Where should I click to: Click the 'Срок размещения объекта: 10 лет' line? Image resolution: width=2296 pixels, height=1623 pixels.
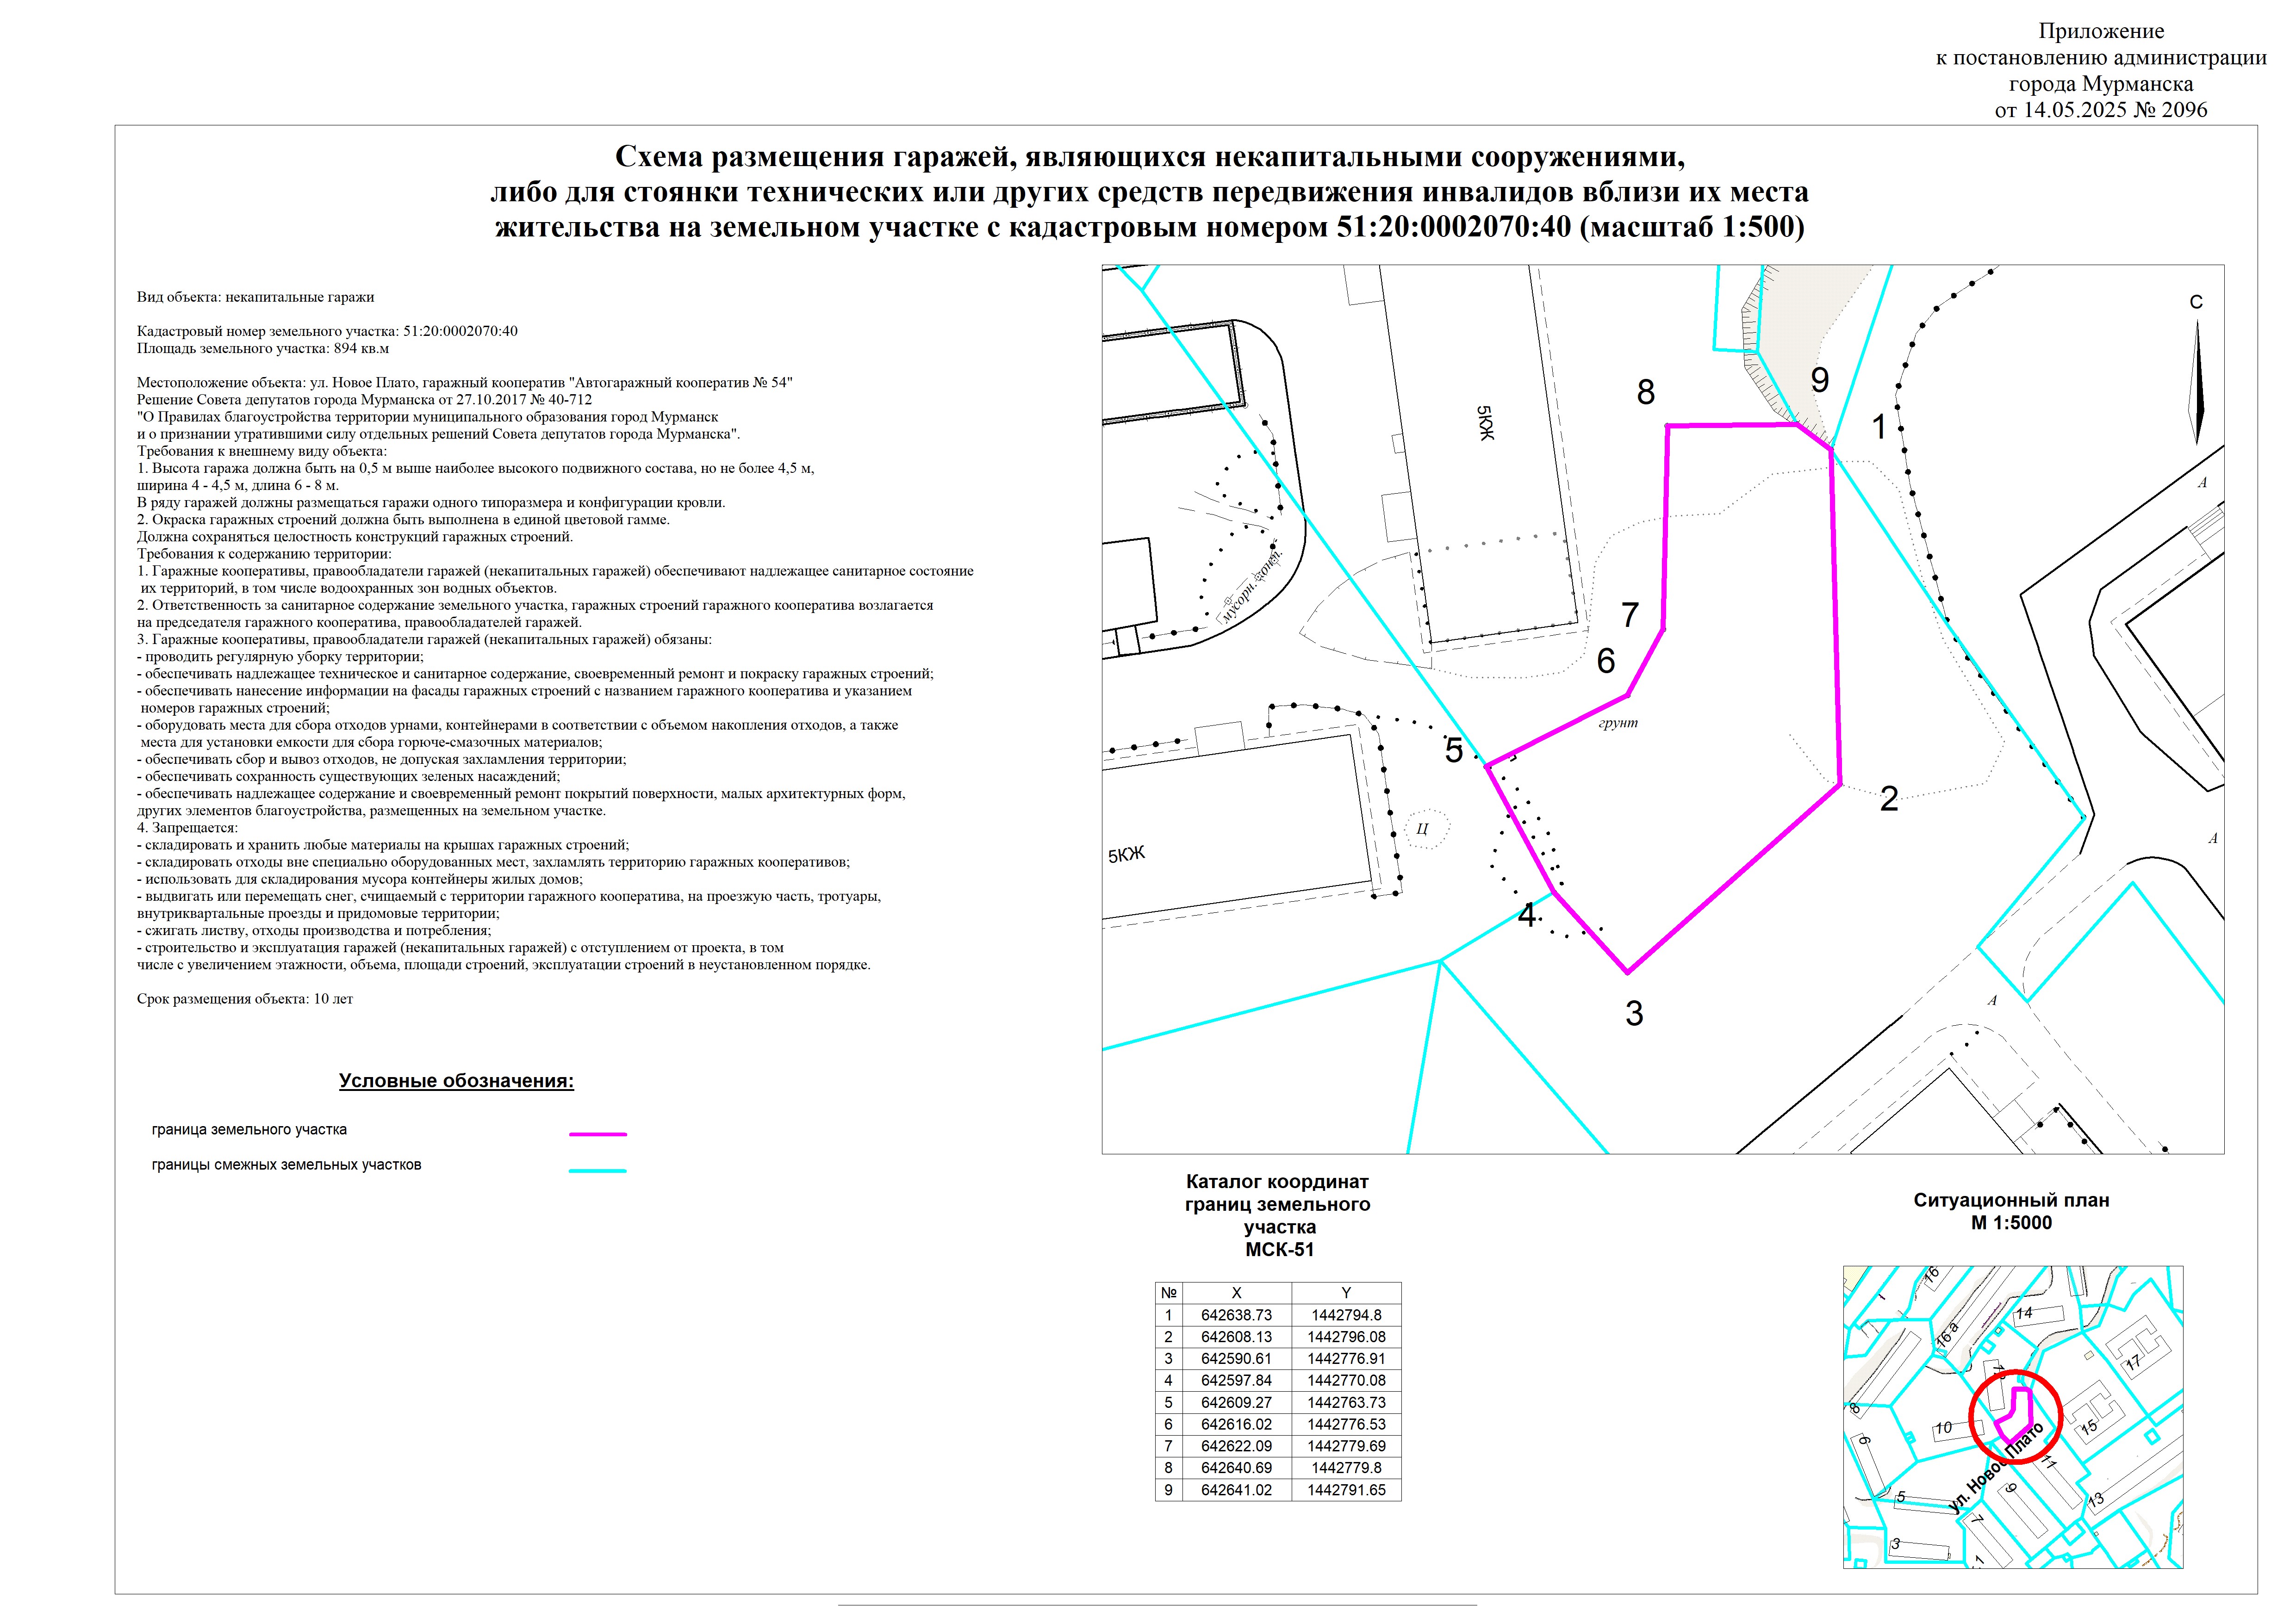coord(245,998)
